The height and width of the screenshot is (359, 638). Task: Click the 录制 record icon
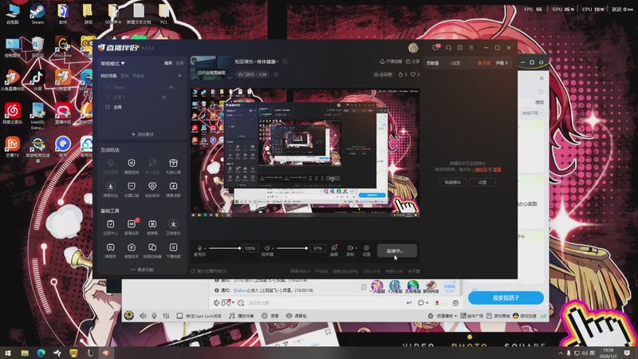[349, 250]
